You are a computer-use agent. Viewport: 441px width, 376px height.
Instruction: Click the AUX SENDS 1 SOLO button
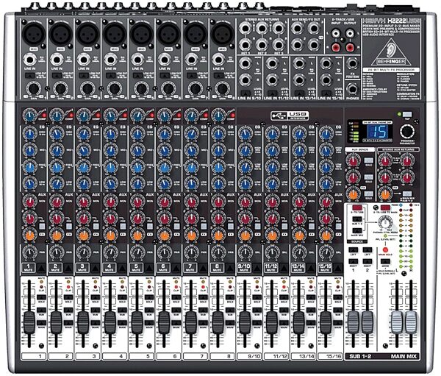pos(369,160)
